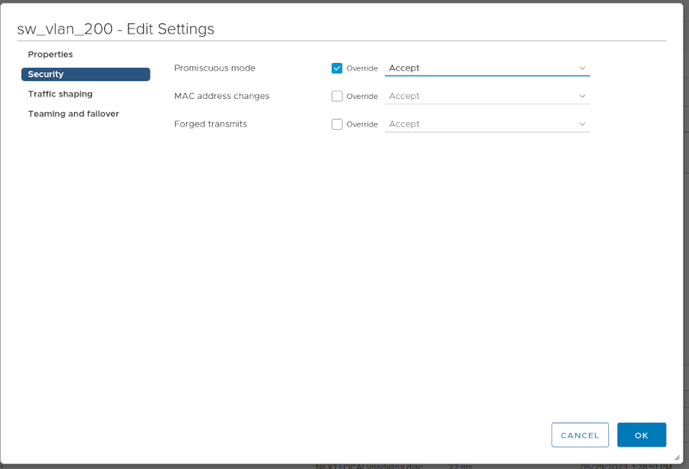Screen dimensions: 689x469
Task: Open the Properties settings page
Action: (x=51, y=54)
